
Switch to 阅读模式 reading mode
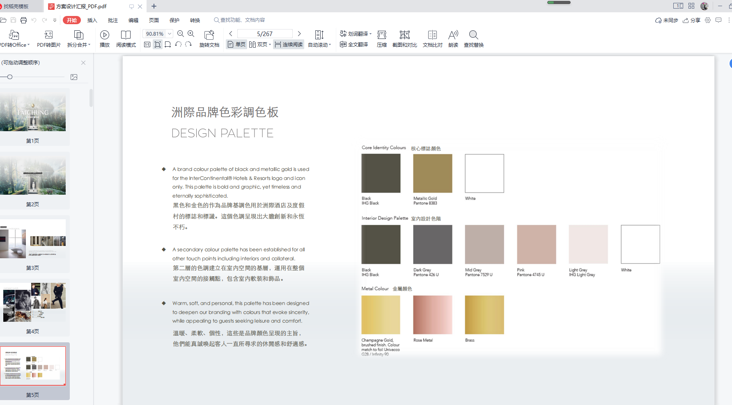[126, 39]
